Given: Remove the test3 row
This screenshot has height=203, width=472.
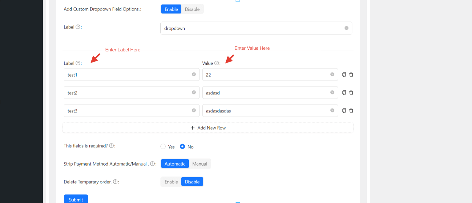Looking at the screenshot, I should [351, 111].
